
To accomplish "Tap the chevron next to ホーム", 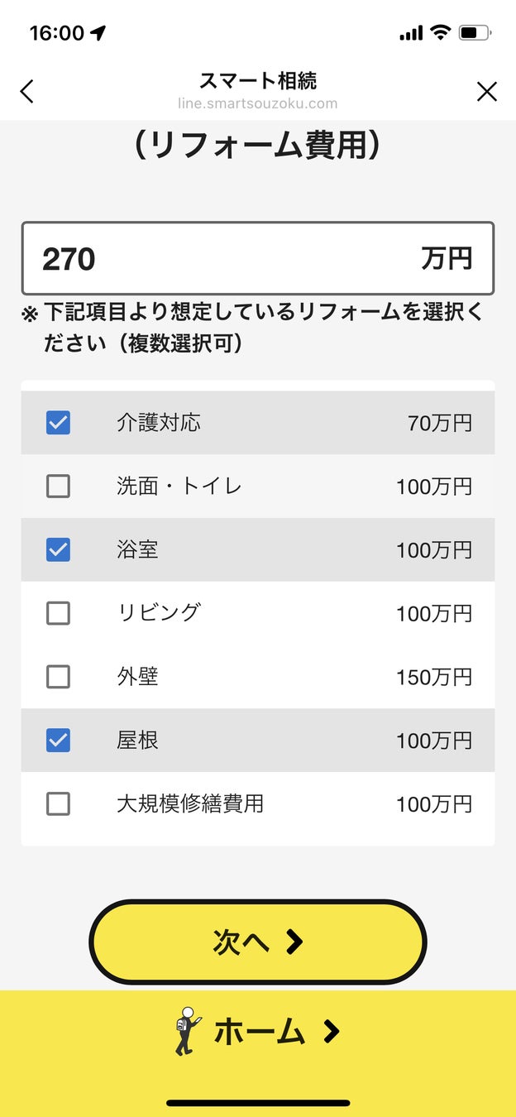I will click(331, 1031).
